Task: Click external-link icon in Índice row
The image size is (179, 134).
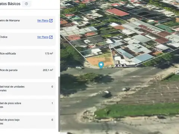Action: point(51,37)
